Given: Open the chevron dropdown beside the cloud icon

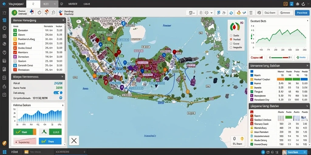Looking at the screenshot, I should 212,13.
